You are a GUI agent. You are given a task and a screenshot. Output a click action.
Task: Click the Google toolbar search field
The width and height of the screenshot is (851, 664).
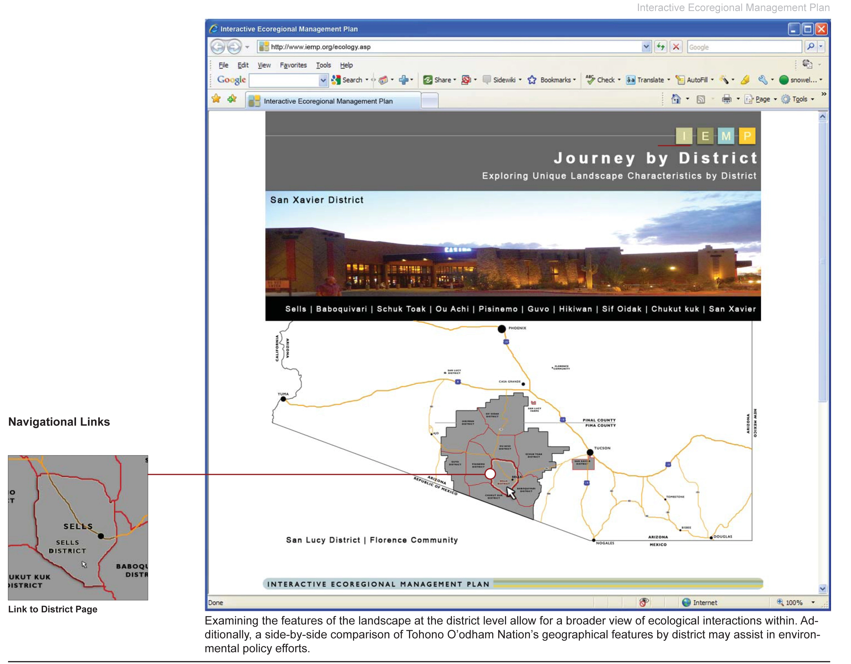(x=284, y=80)
